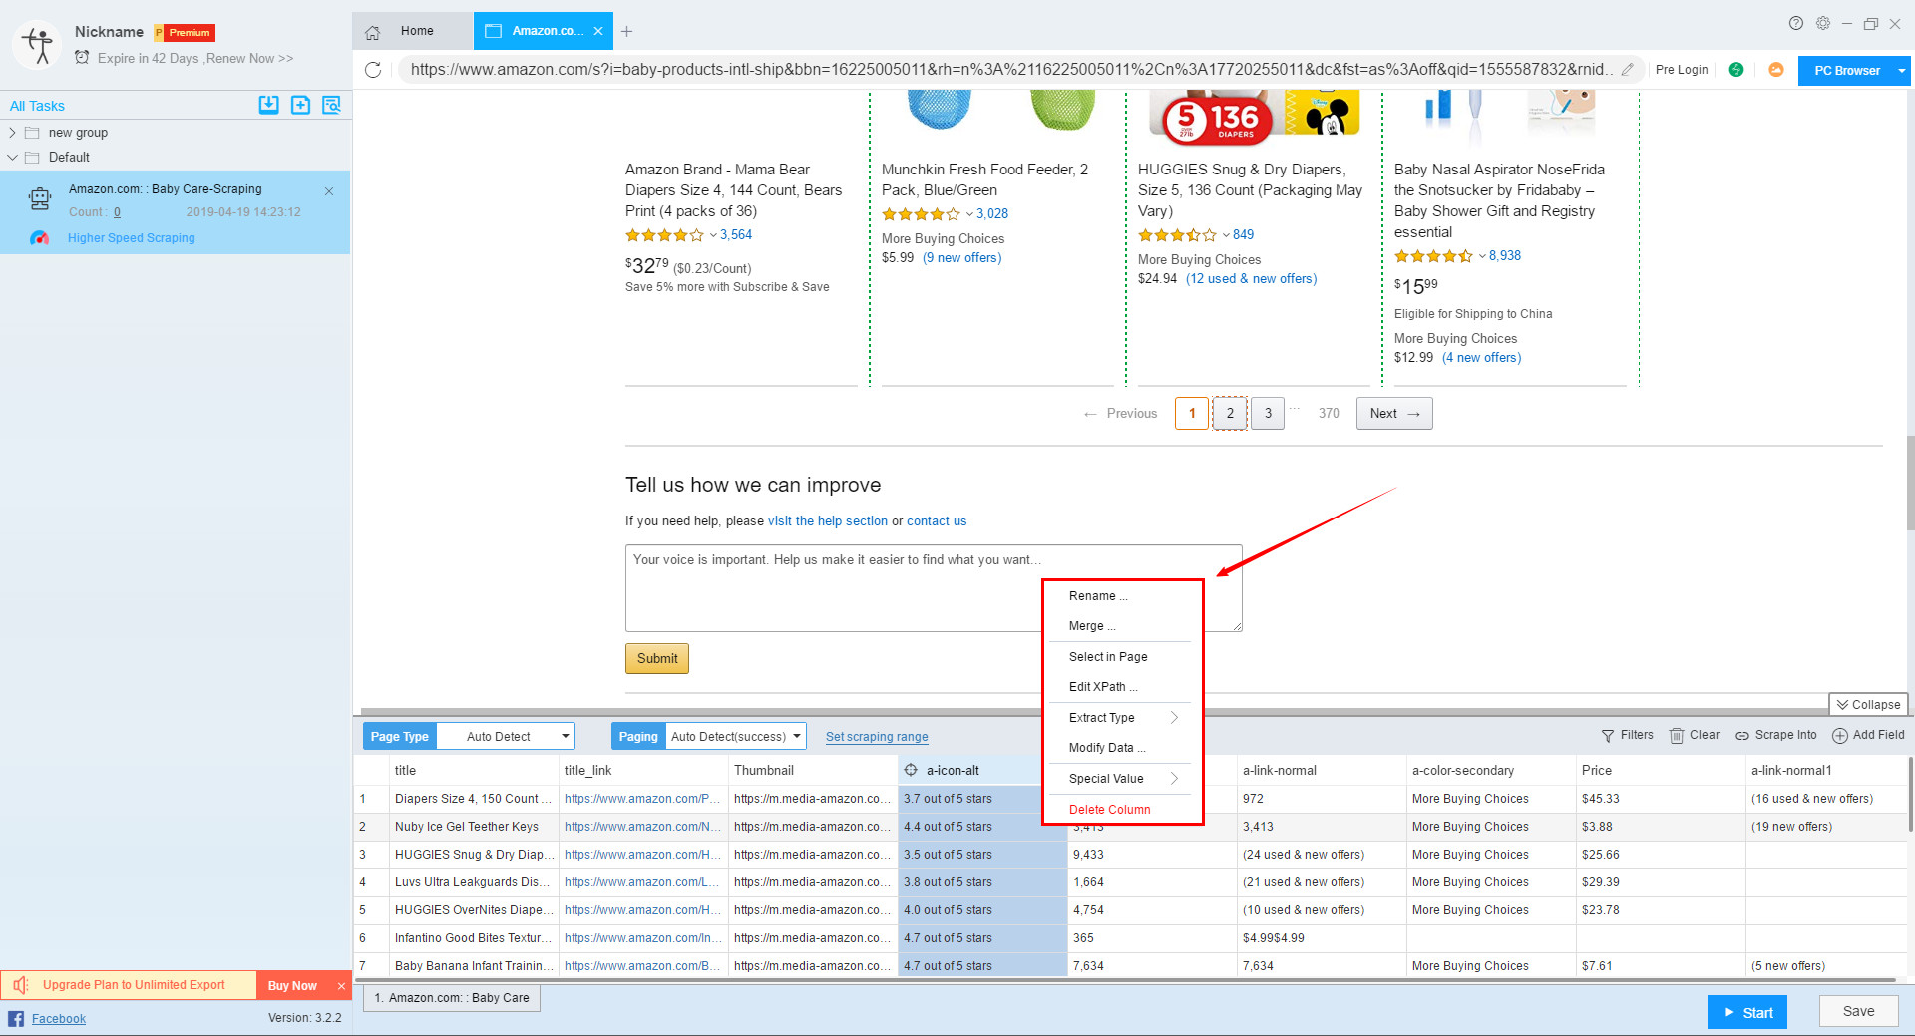Viewport: 1915px width, 1036px height.
Task: Collapse the Default folder
Action: 12,158
